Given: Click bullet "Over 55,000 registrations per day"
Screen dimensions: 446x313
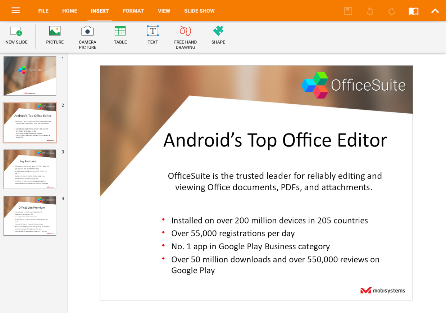Looking at the screenshot, I should [233, 233].
